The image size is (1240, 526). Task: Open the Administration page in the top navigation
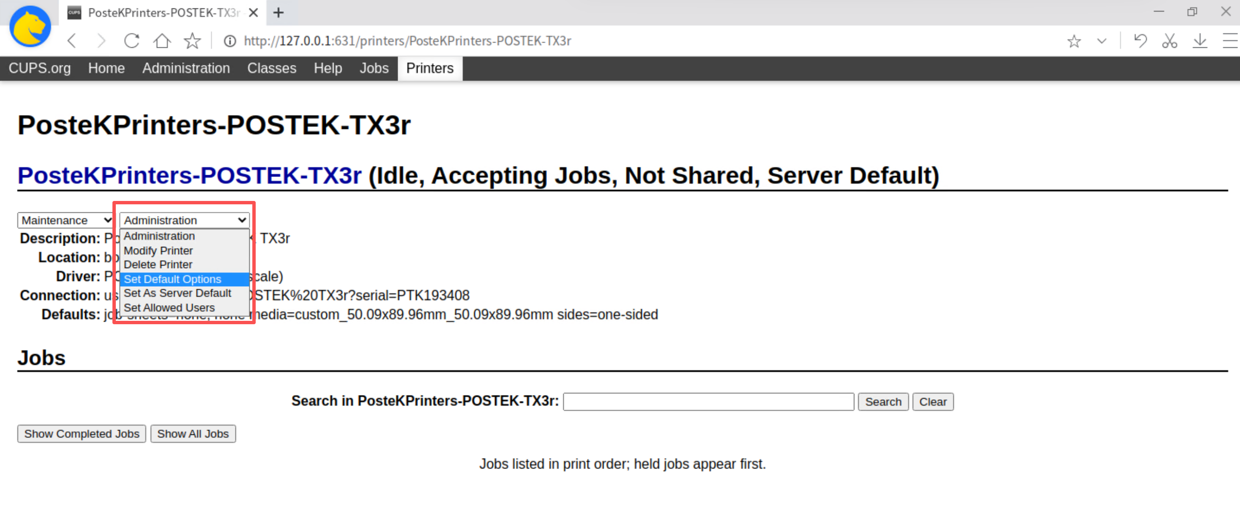tap(186, 68)
